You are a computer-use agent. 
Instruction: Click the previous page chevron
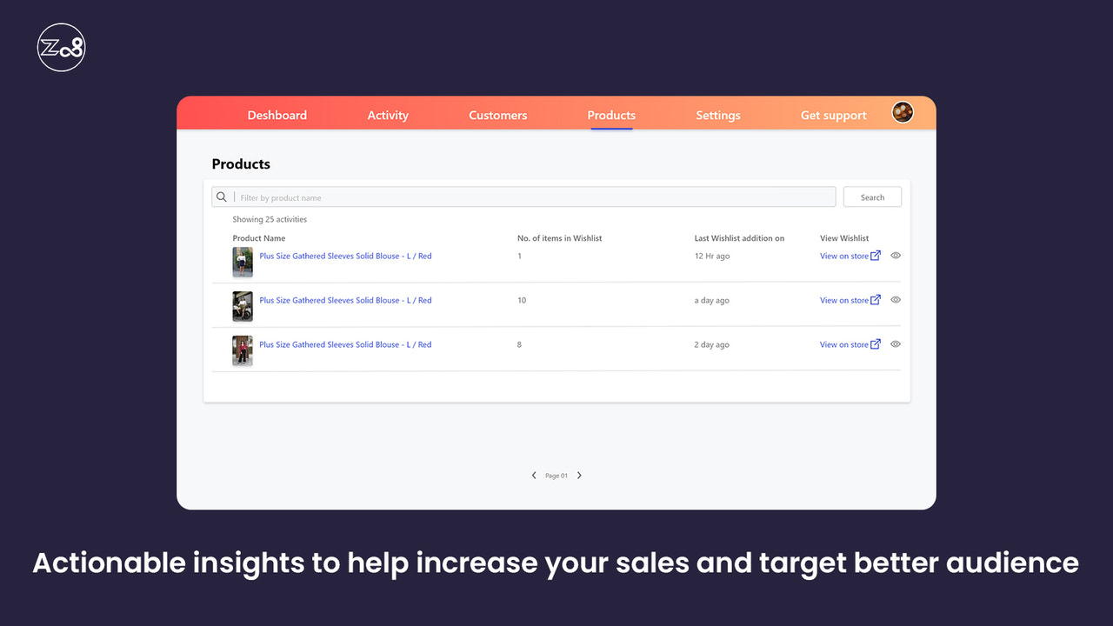(534, 475)
